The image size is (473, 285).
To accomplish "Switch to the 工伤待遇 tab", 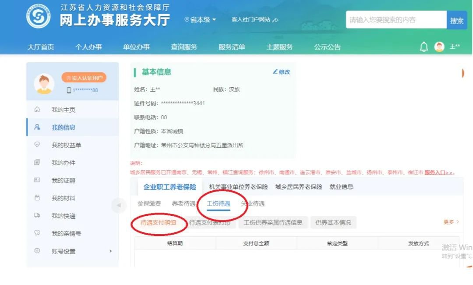I will pyautogui.click(x=218, y=203).
